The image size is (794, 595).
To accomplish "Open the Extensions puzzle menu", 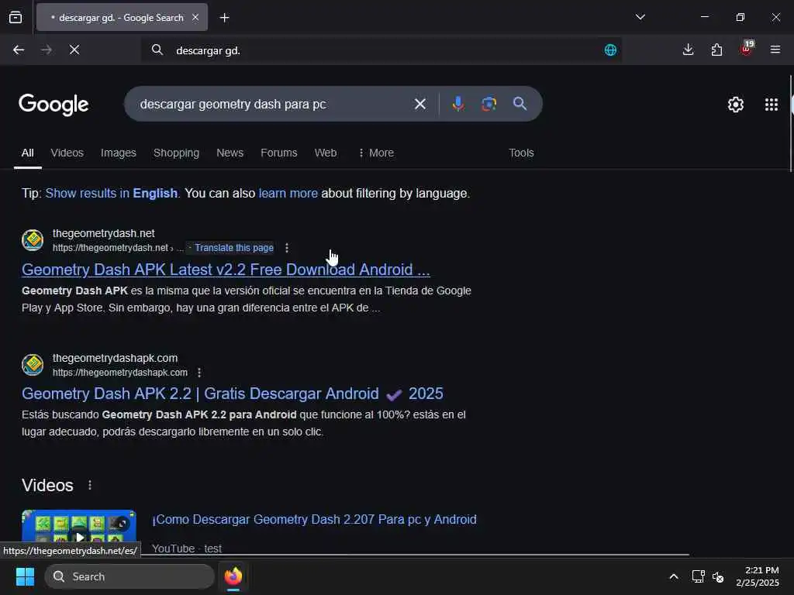I will [716, 50].
